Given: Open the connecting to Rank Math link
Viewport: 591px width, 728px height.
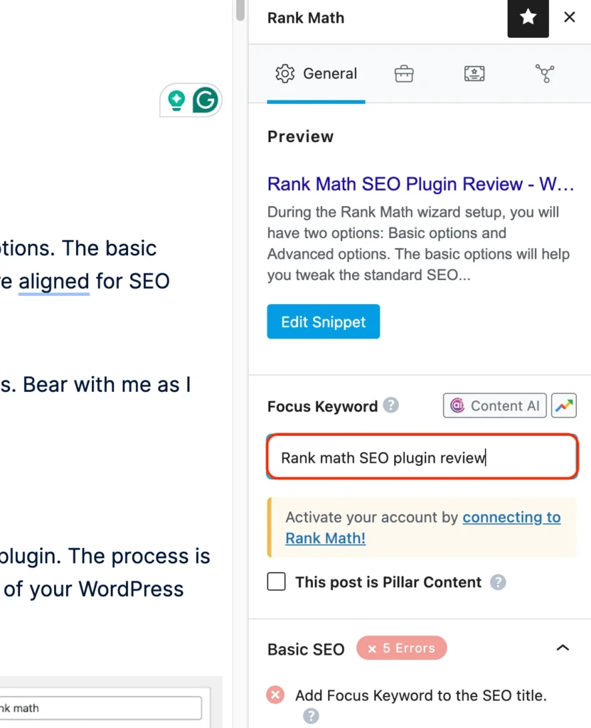Looking at the screenshot, I should (x=511, y=517).
